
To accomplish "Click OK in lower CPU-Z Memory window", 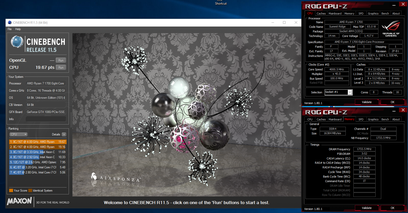I will [x=392, y=208].
